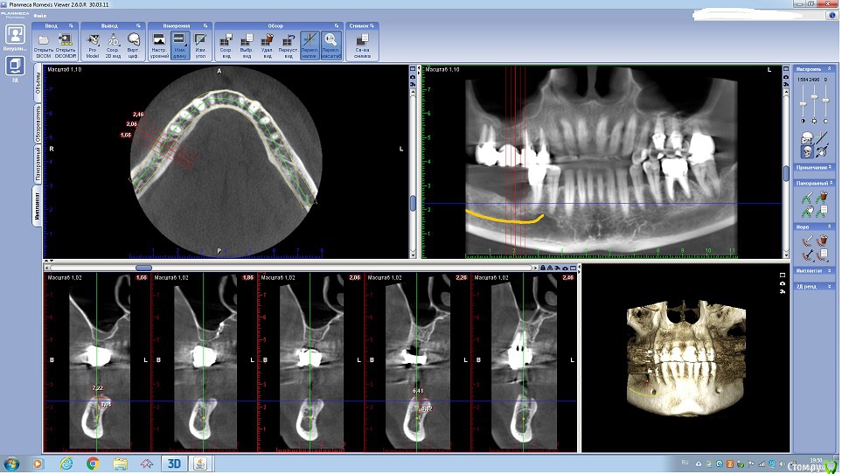Click the skull render icon in Настроить panel
Screen dimensions: 842x474
806,138
